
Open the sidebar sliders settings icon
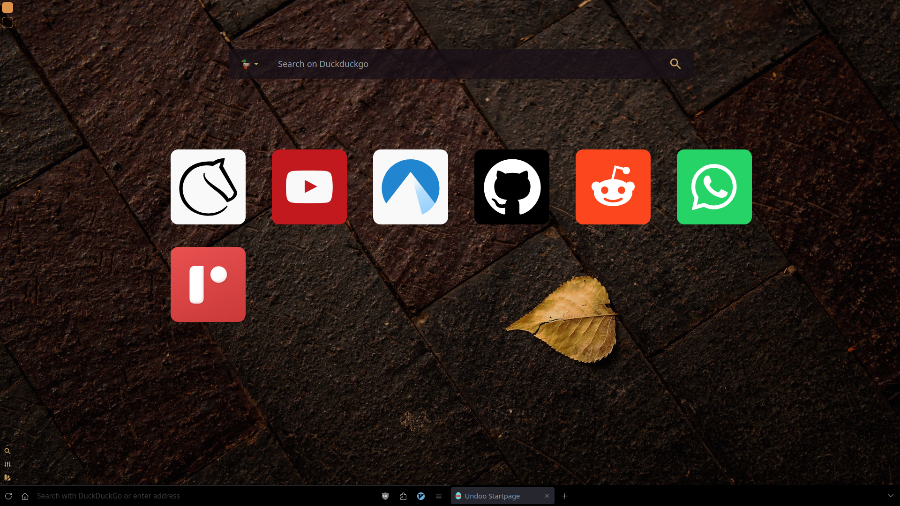[7, 464]
